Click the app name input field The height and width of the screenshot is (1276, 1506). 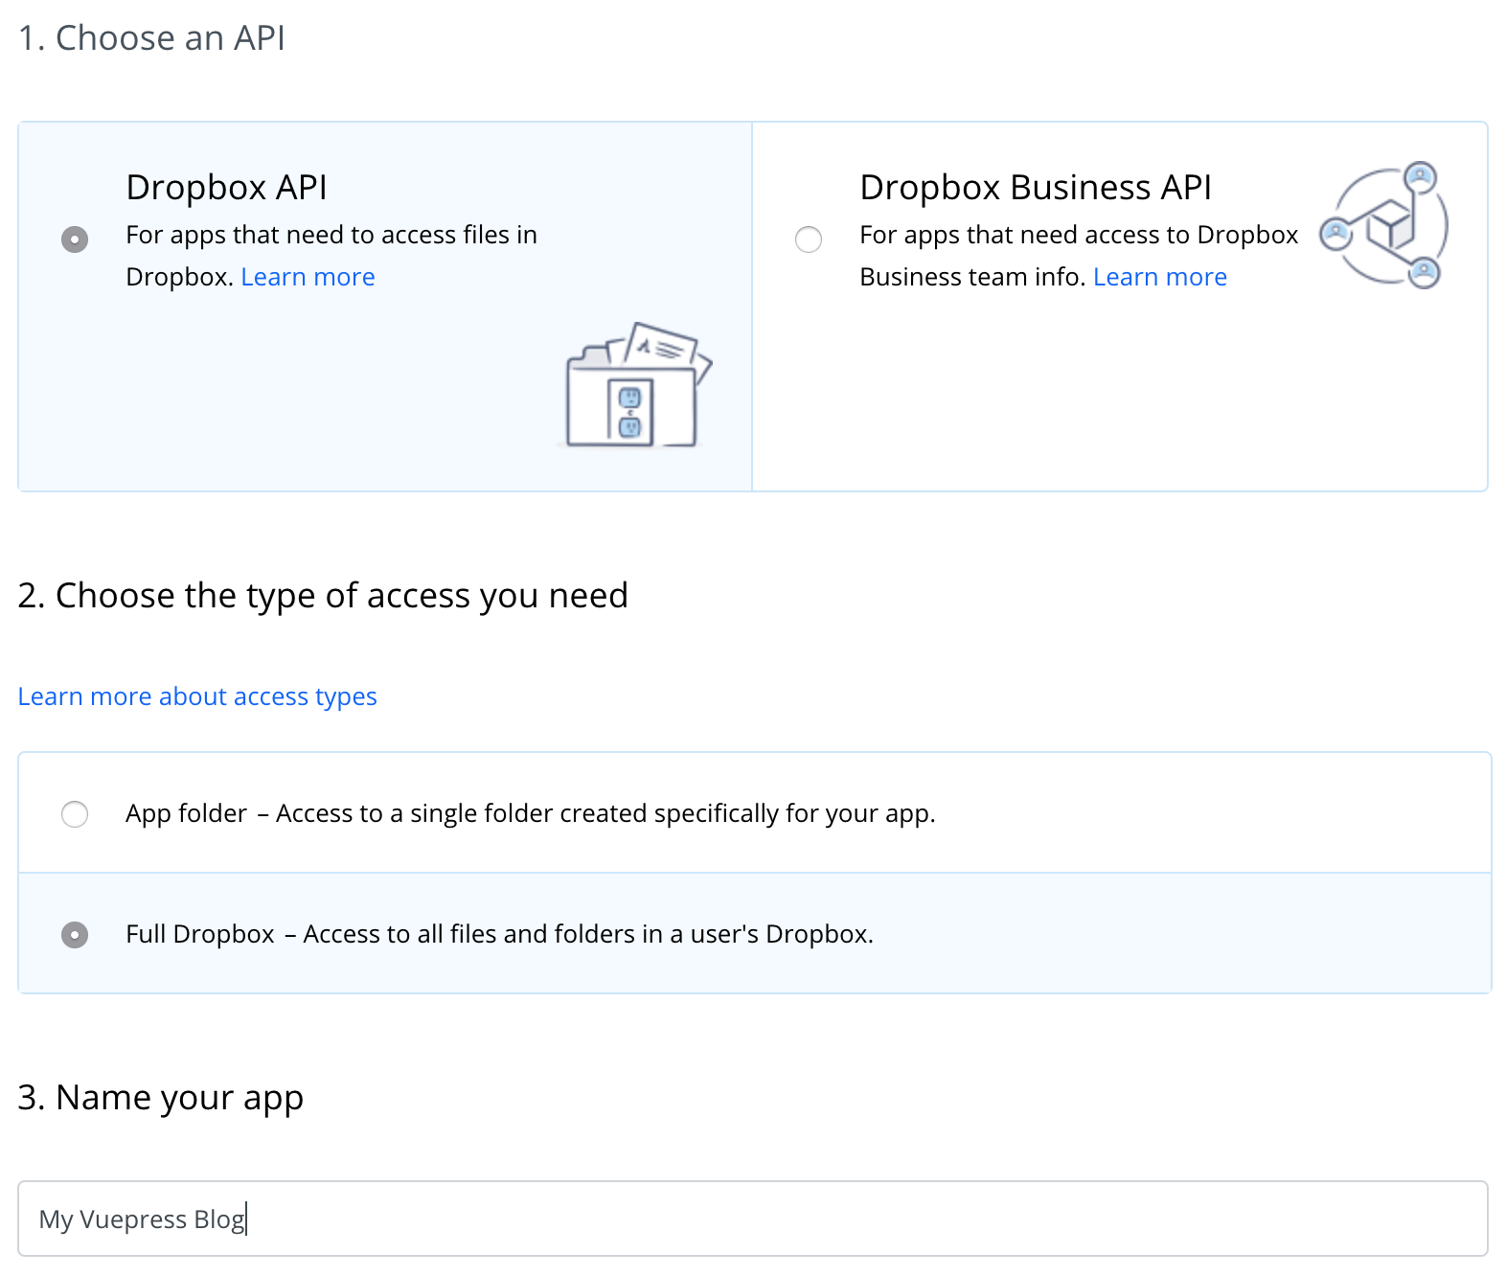753,1219
